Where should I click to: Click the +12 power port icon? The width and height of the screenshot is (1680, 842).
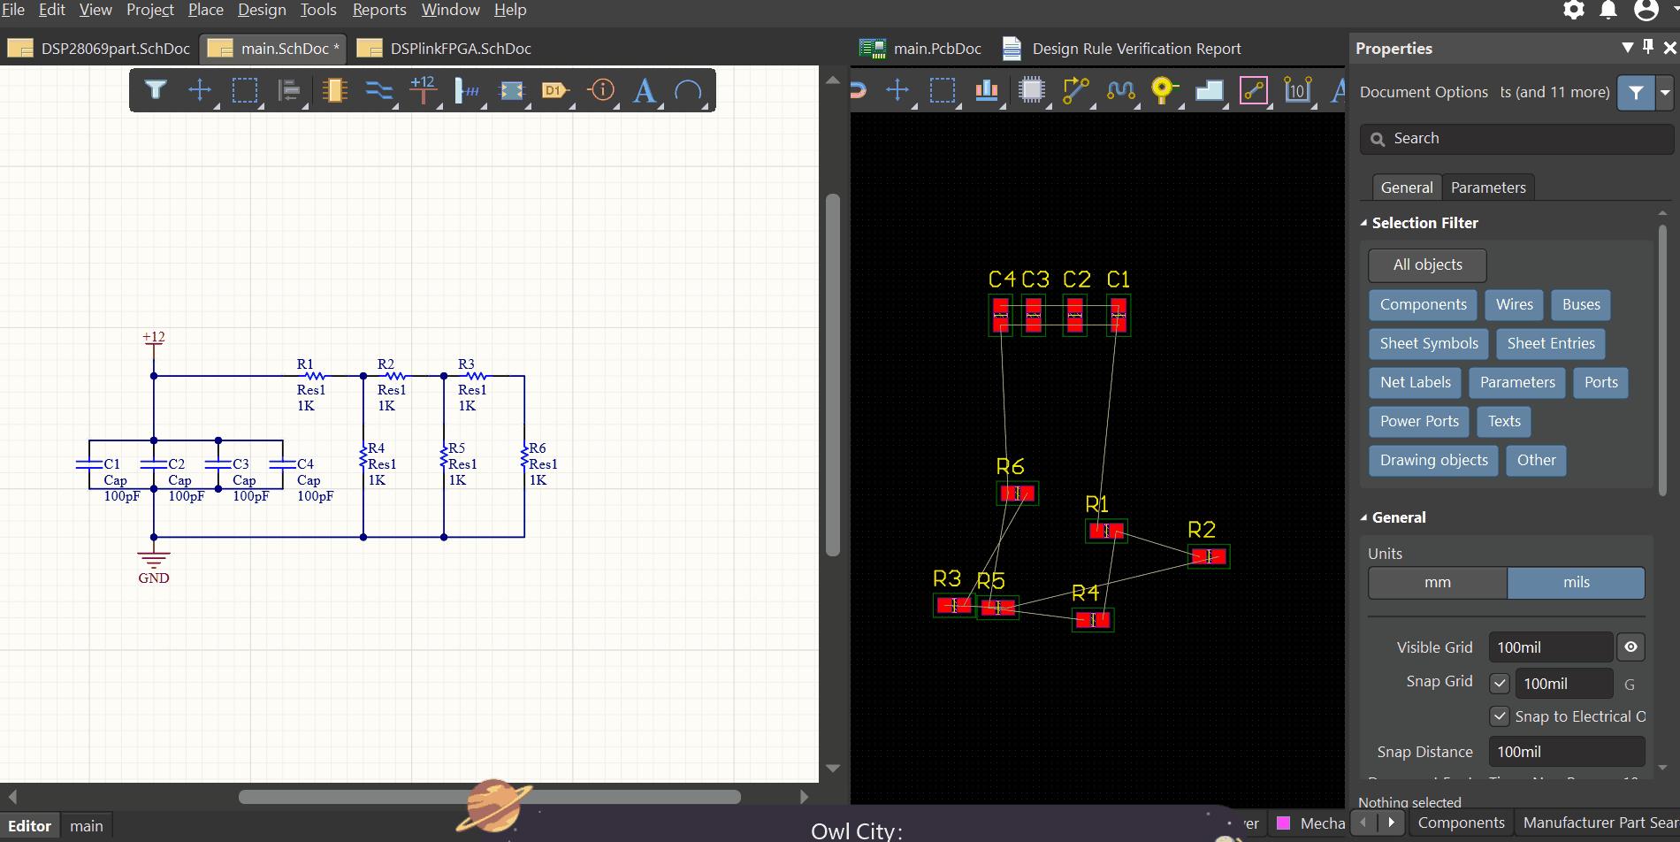point(423,89)
